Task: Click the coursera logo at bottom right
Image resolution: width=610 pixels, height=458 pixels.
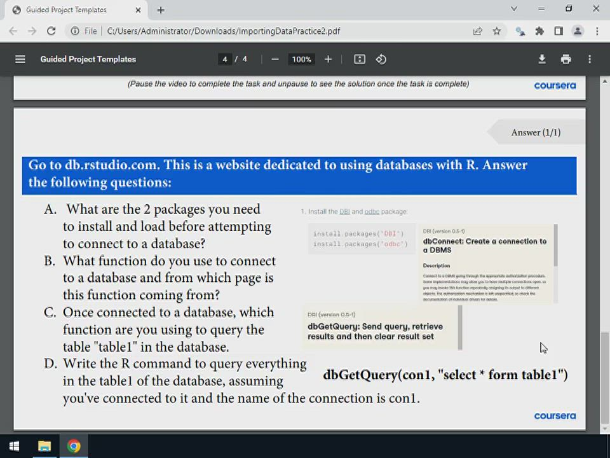Action: click(x=555, y=415)
